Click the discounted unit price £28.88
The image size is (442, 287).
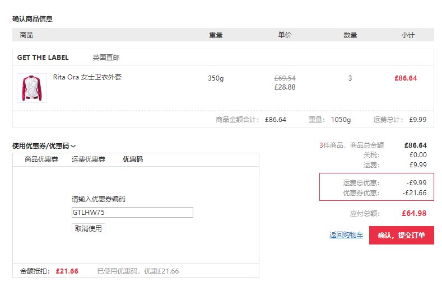(285, 87)
